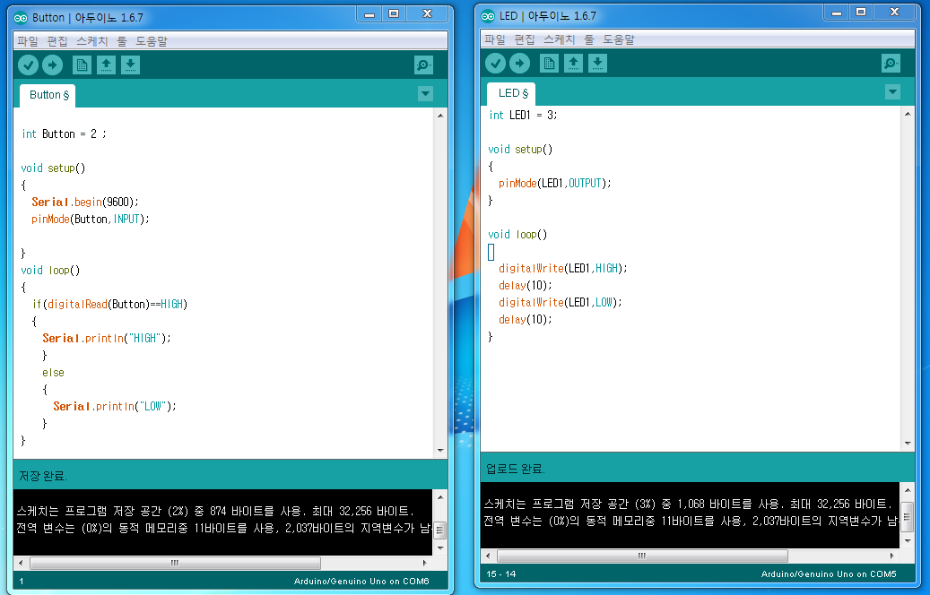Open 툴 menu in LED window
Image resolution: width=930 pixels, height=595 pixels.
click(x=589, y=39)
